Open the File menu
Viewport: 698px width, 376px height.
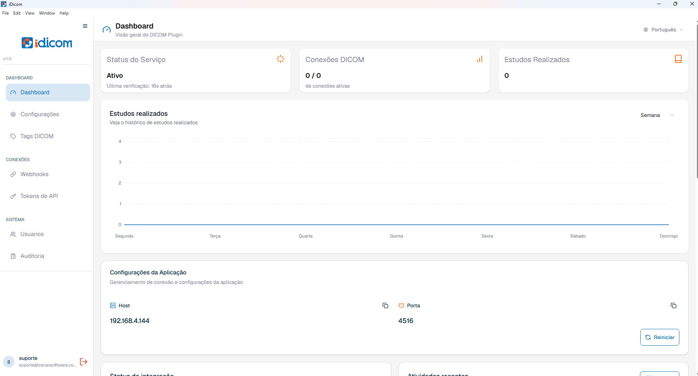point(5,13)
